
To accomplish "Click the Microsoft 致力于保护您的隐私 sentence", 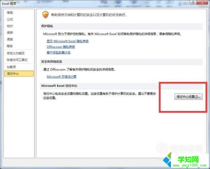I will tap(112, 34).
